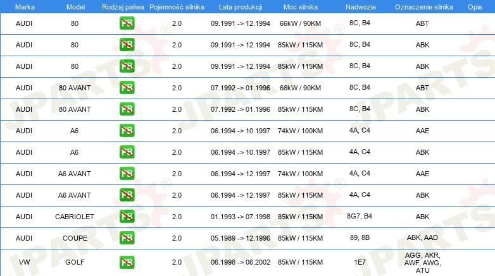The width and height of the screenshot is (495, 276).
Task: Click body code 89, 8B
Action: [x=360, y=237]
